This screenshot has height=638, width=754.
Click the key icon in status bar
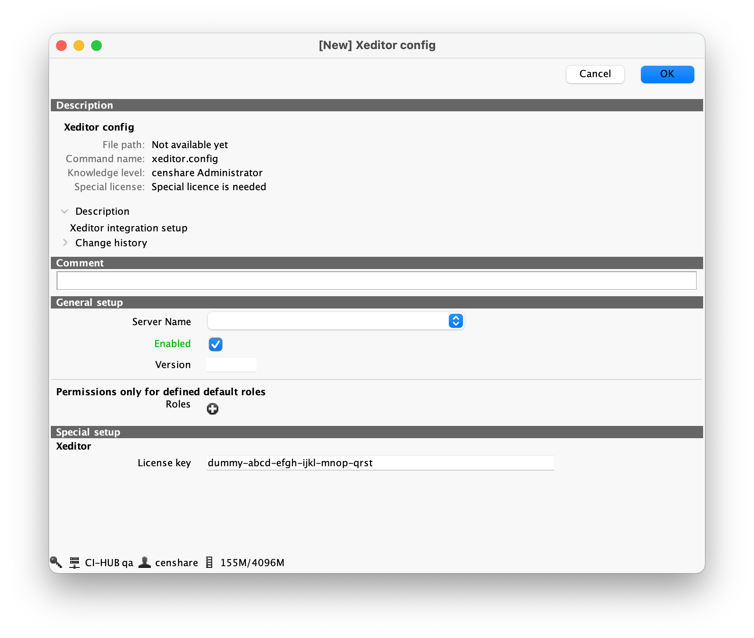(x=56, y=562)
